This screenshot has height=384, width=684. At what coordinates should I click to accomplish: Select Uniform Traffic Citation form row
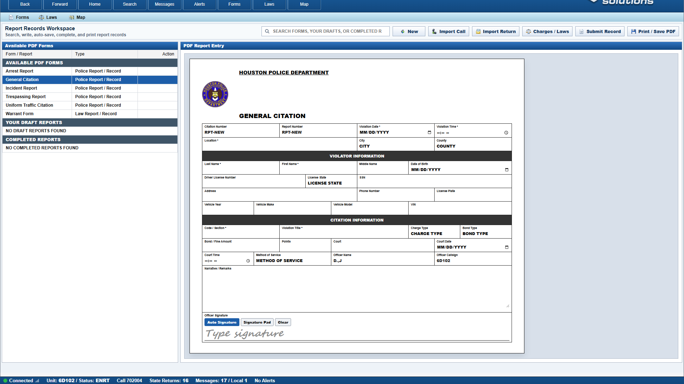pyautogui.click(x=90, y=105)
